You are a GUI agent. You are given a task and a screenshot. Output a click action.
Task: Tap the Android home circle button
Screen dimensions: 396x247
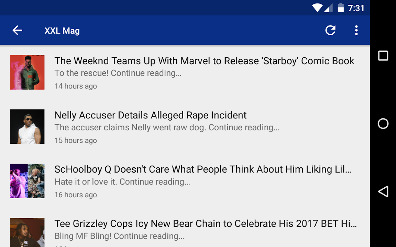tap(383, 123)
